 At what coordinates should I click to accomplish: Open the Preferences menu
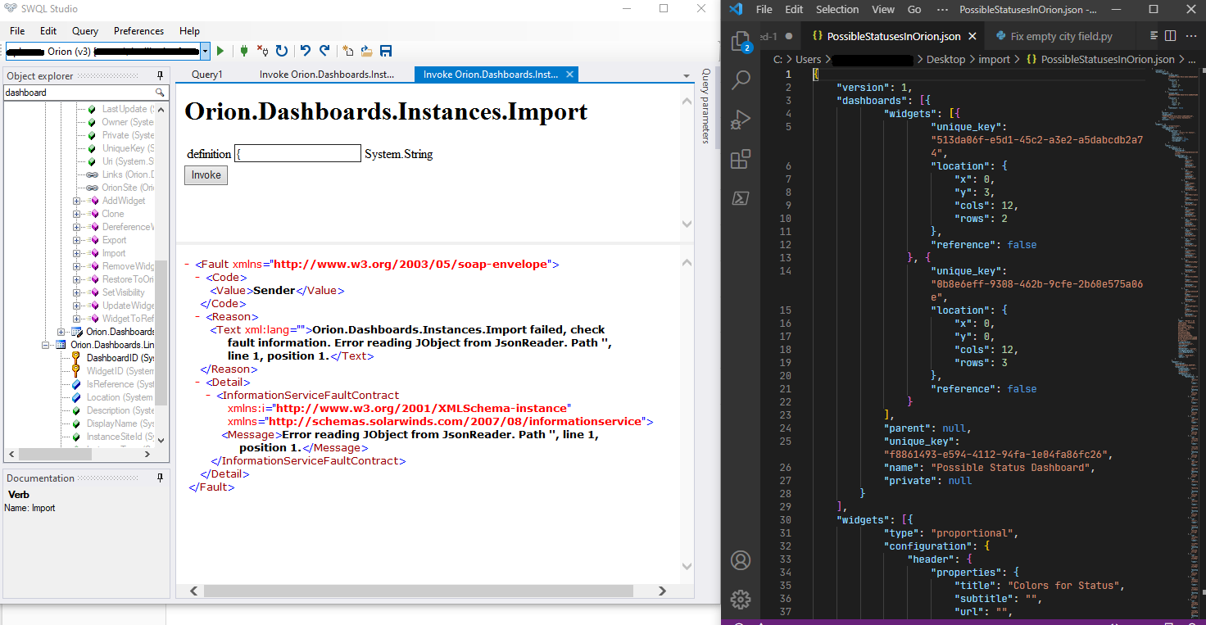point(138,31)
